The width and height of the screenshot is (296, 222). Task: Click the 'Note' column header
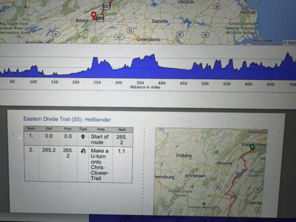pyautogui.click(x=101, y=129)
